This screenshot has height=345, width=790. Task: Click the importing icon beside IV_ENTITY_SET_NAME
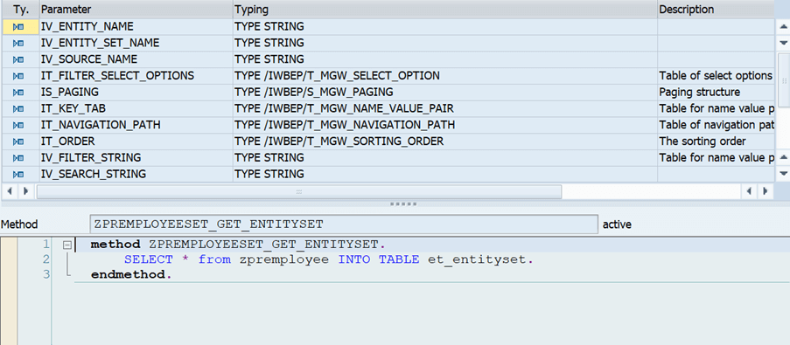tap(18, 44)
